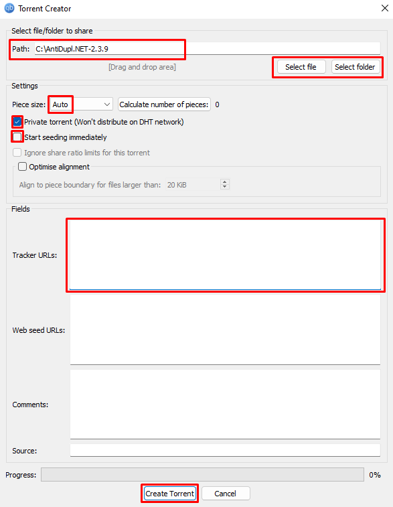Click the qBittorrent app icon in title bar

click(9, 8)
